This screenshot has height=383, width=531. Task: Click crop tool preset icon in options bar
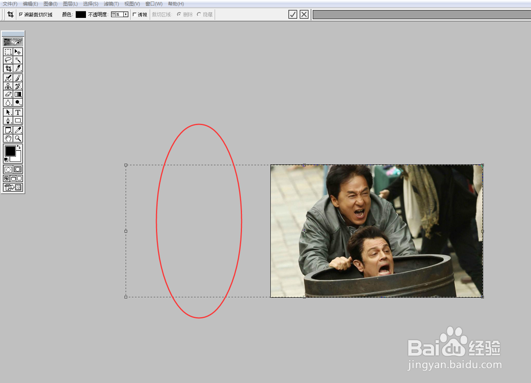click(x=11, y=14)
